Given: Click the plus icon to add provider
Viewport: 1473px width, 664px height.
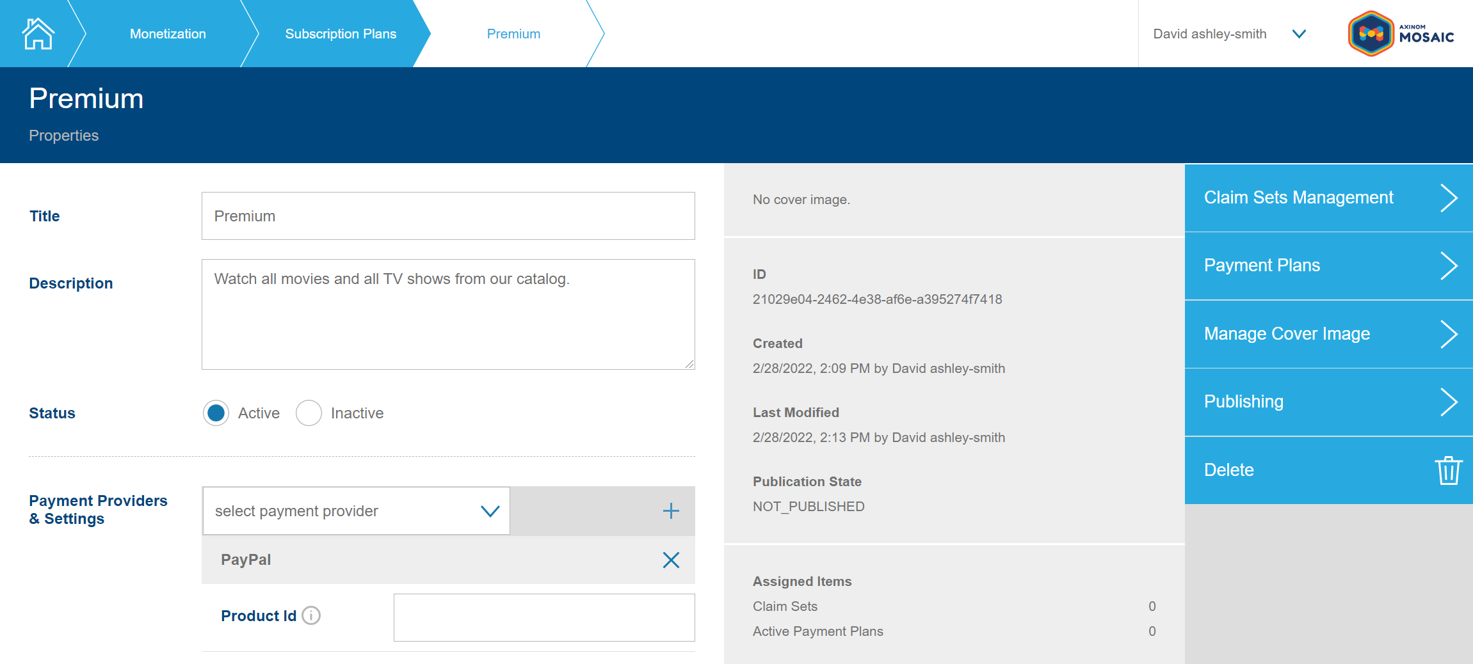Looking at the screenshot, I should point(670,510).
